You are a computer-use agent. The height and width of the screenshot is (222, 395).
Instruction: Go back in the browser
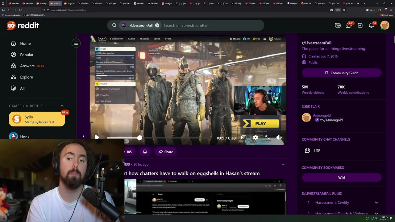[9, 10]
